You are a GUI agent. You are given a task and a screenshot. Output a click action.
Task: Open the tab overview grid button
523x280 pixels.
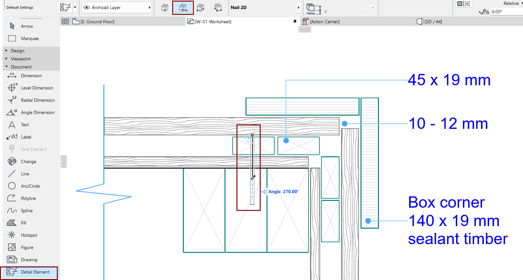tap(65, 21)
